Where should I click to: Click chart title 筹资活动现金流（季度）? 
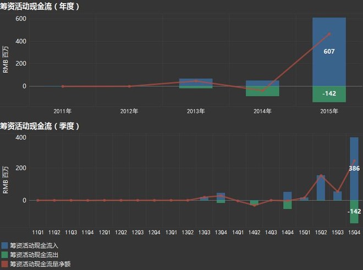click(40, 126)
